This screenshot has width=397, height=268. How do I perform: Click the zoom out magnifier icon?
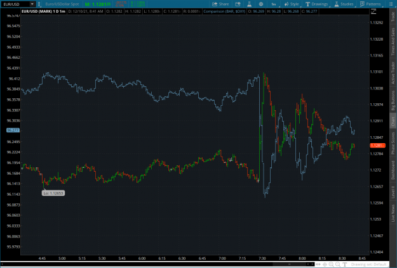coord(338,264)
